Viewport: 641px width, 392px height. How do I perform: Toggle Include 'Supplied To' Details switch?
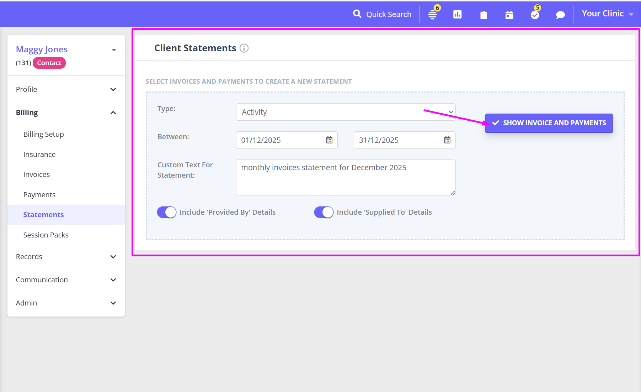click(x=324, y=212)
